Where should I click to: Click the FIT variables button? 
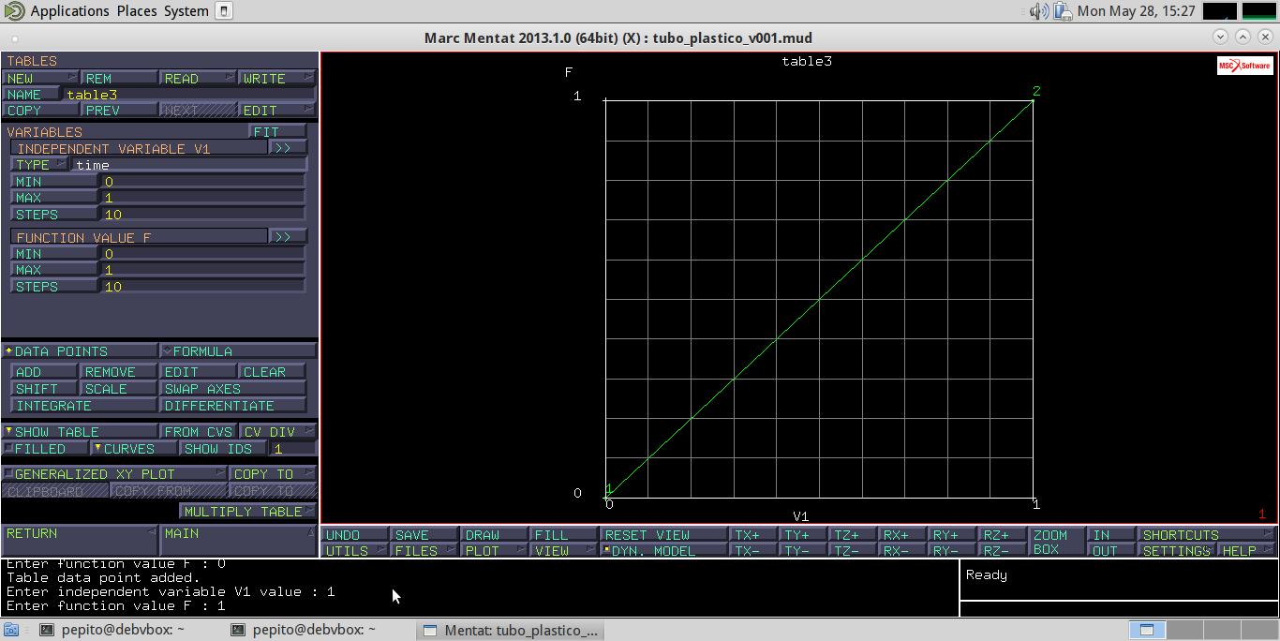pyautogui.click(x=277, y=132)
